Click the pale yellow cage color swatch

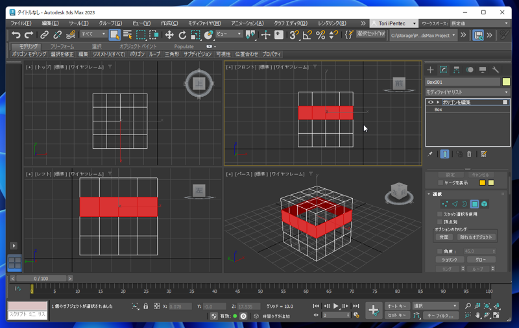point(491,183)
